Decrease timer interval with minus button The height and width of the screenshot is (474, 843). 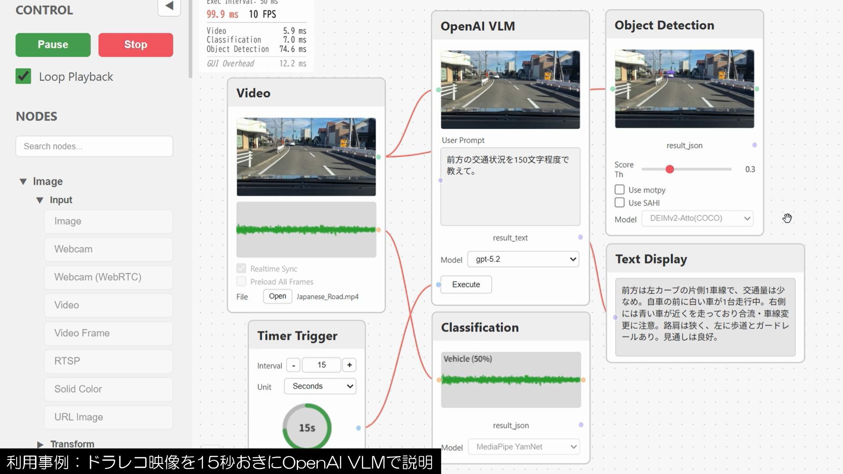pos(293,365)
